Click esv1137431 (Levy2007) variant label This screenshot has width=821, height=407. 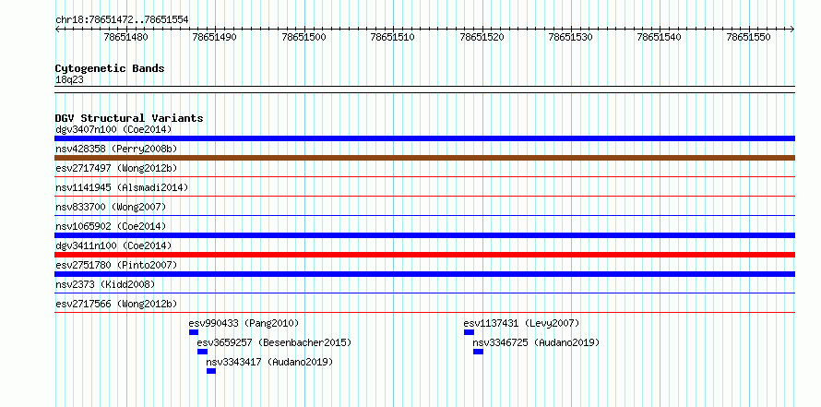(521, 323)
